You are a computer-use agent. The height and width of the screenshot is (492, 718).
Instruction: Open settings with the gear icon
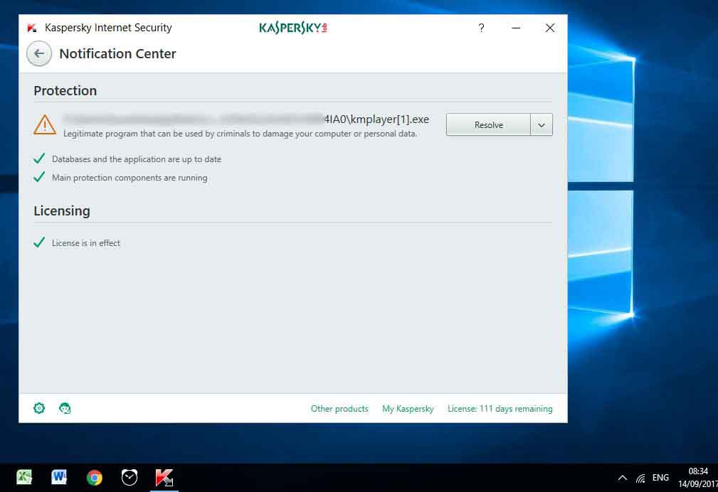click(x=39, y=408)
